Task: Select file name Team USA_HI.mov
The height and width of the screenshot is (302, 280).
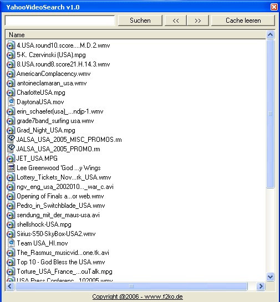Action: [42, 243]
